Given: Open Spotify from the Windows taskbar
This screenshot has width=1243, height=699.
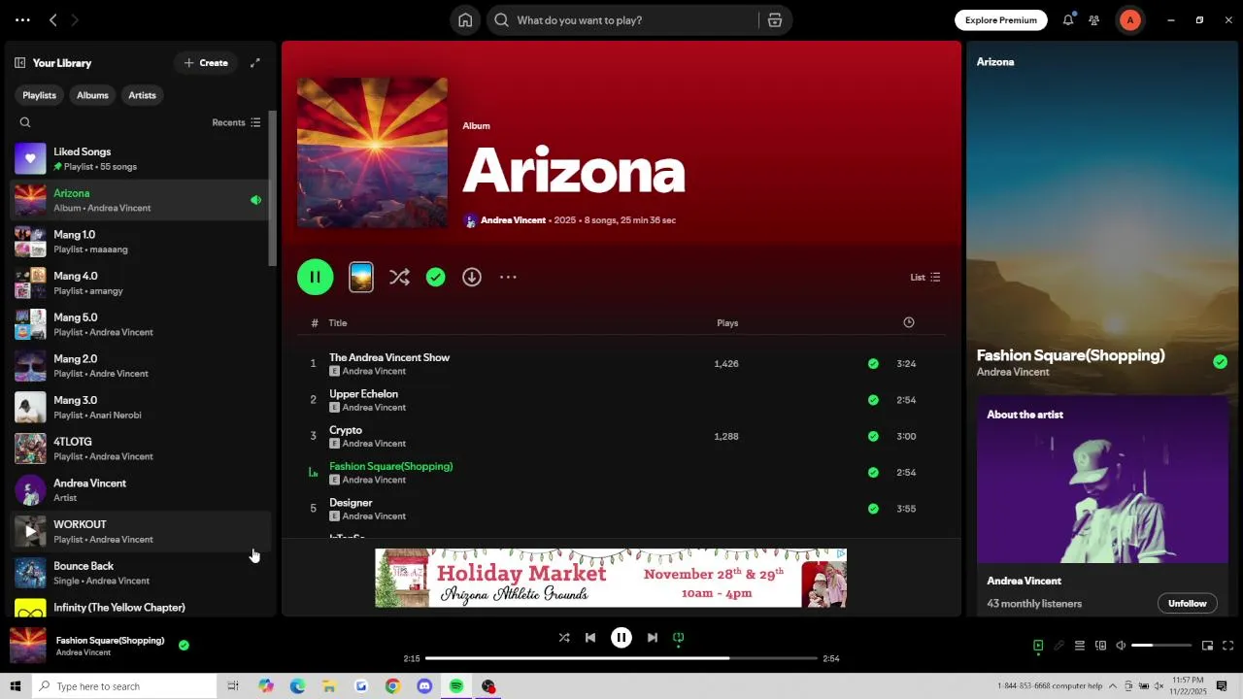Looking at the screenshot, I should tap(456, 686).
